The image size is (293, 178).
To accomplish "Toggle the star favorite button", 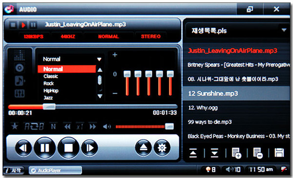I will pos(15,126).
